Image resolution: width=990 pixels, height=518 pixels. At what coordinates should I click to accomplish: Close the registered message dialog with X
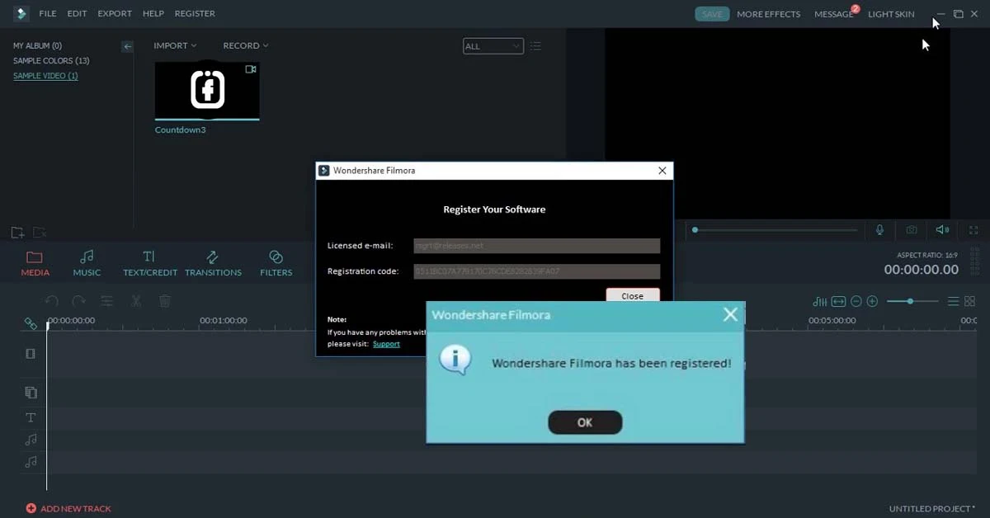pos(730,314)
